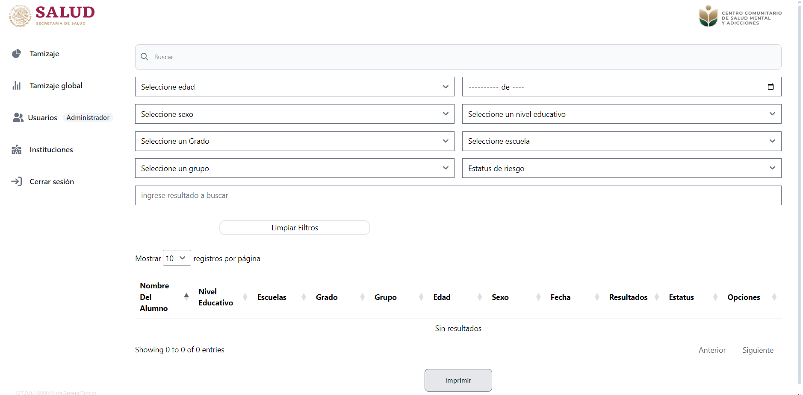Open the Seleccione un nivel educativo dropdown
The width and height of the screenshot is (803, 395).
click(621, 114)
